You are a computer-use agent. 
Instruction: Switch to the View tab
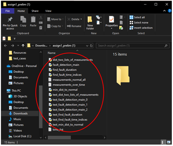tap(48, 11)
